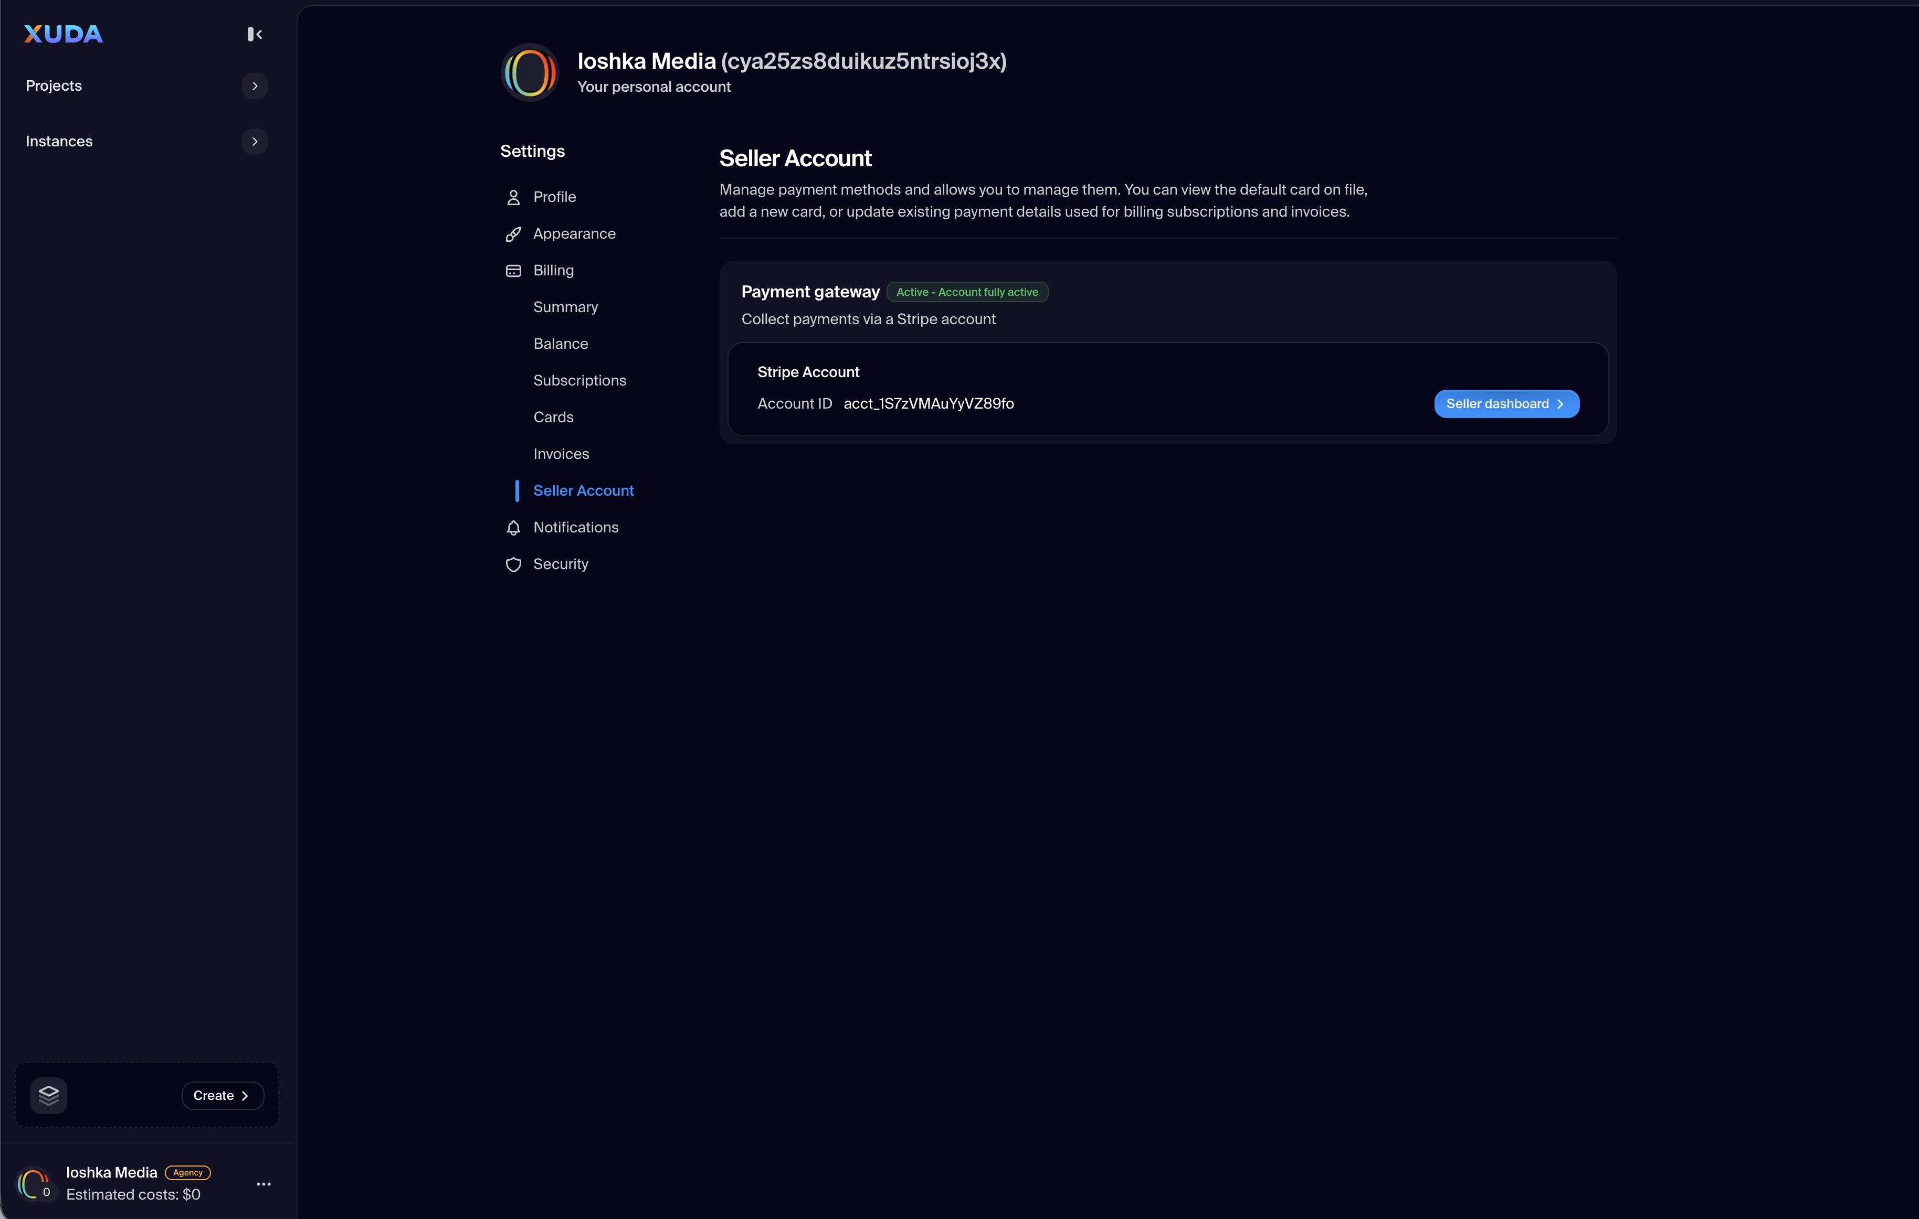The height and width of the screenshot is (1219, 1919).
Task: Click the Notifications bell icon
Action: 513,528
